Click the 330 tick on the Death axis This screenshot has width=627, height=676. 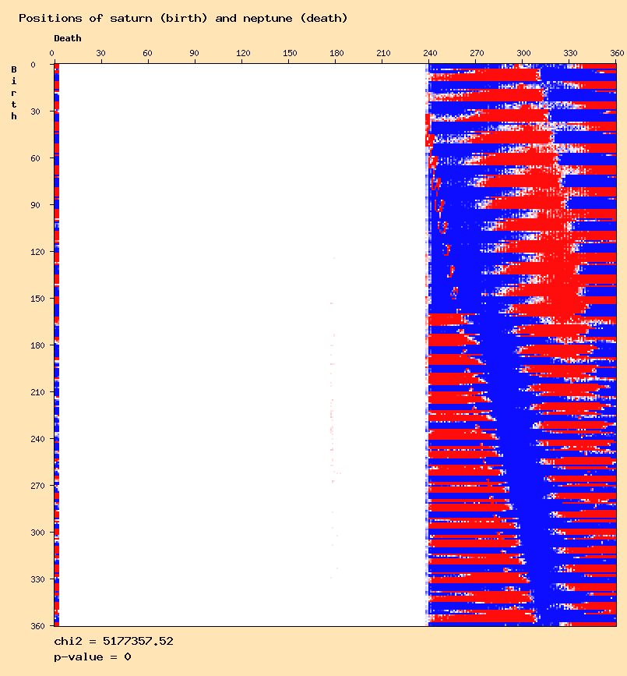coord(570,53)
